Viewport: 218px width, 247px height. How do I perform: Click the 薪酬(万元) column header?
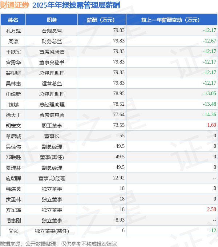[102, 20]
